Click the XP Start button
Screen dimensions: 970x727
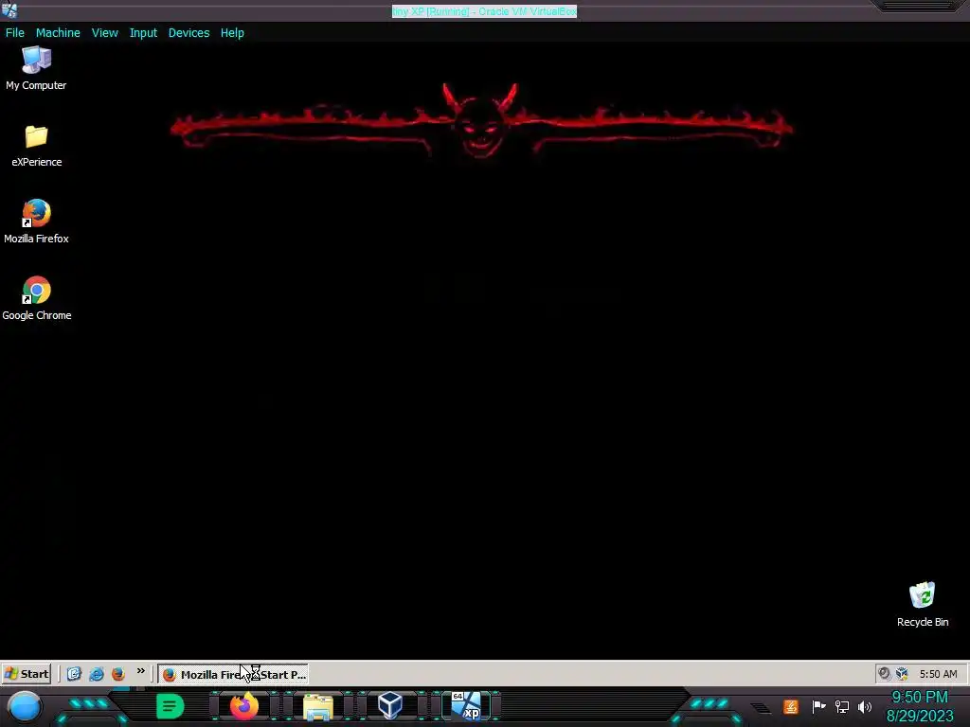pyautogui.click(x=26, y=674)
